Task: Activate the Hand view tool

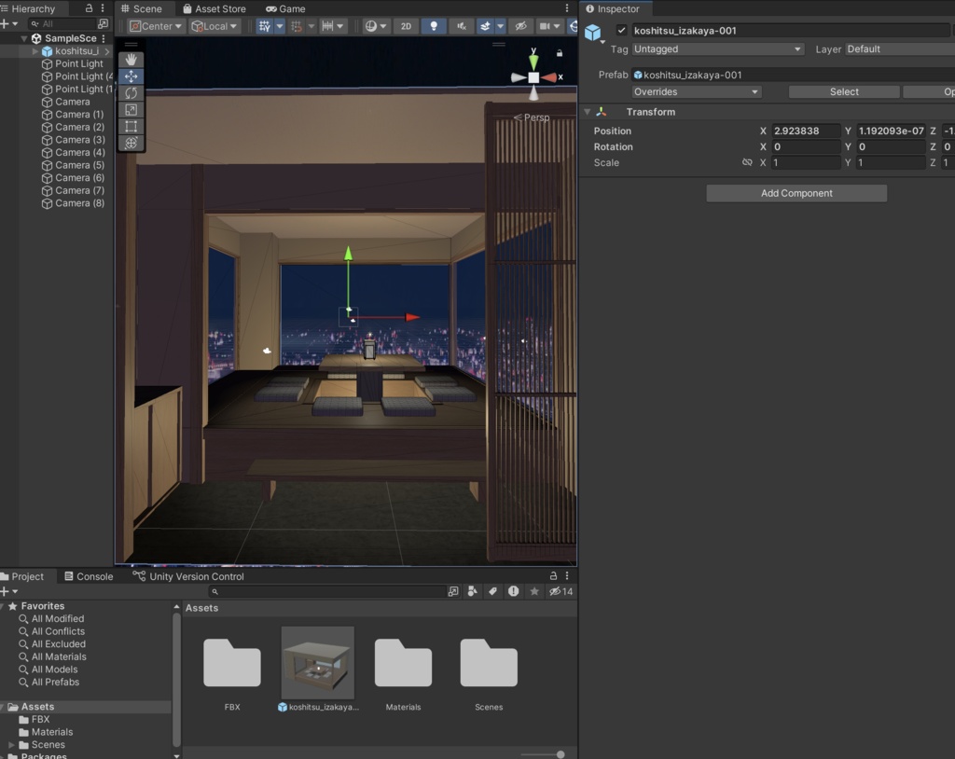Action: tap(131, 59)
